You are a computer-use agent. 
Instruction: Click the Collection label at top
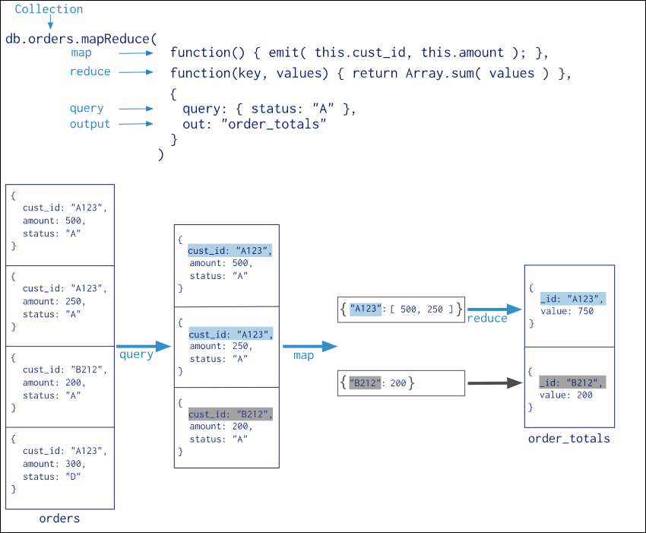(x=49, y=9)
